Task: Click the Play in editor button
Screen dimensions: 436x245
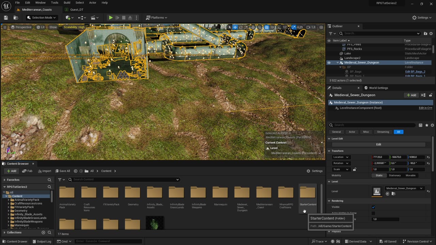Action: point(111,18)
